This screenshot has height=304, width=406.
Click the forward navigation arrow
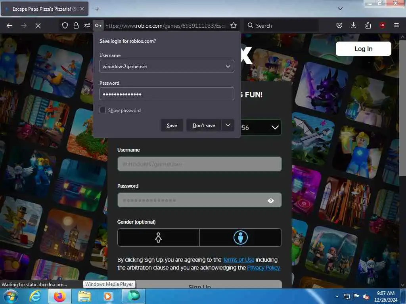24,26
